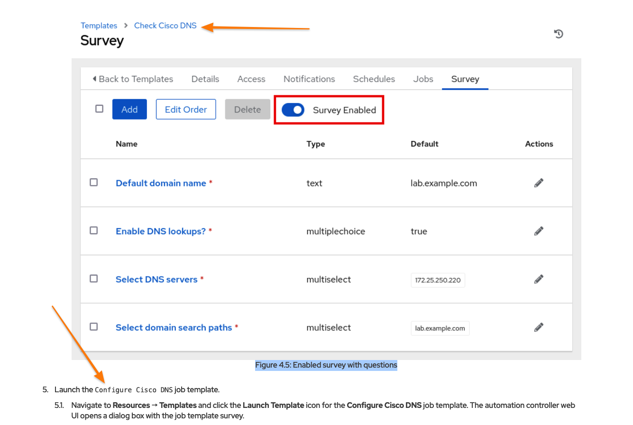The width and height of the screenshot is (633, 425).
Task: Mark the Select DNS servers checkbox
Action: [94, 278]
